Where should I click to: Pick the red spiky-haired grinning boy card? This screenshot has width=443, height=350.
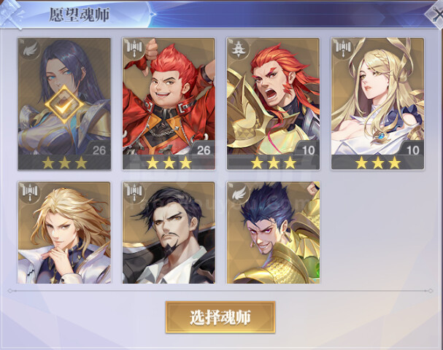point(169,104)
